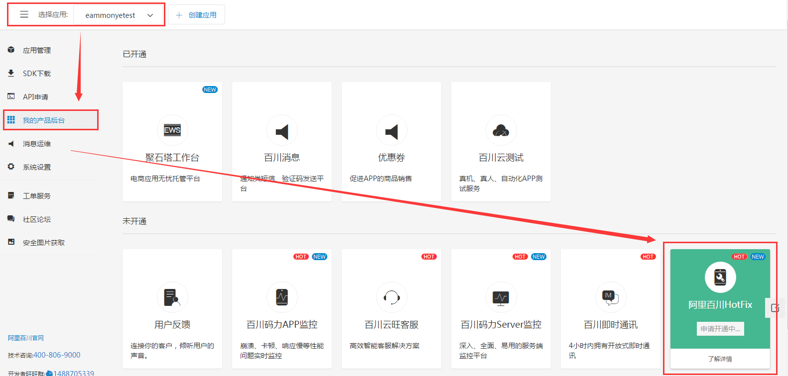Click the 电商应用无忧托管平台 description text

coord(165,179)
